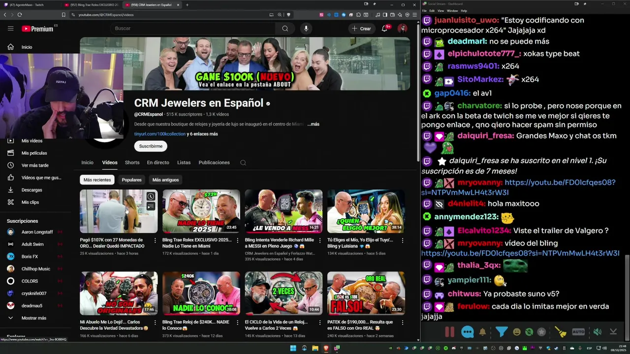
Task: Open the channel Shorts tab
Action: pos(132,163)
